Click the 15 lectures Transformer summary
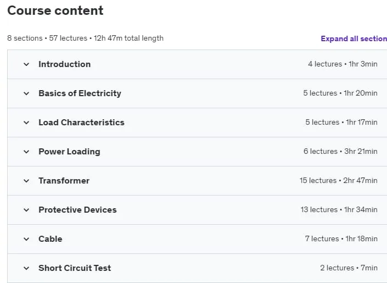Screen dimensions: 387x283 (338, 180)
